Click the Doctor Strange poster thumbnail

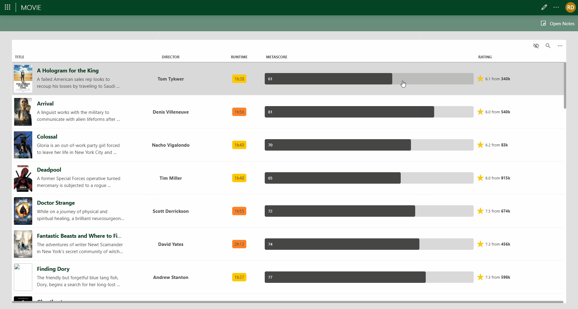(x=23, y=211)
